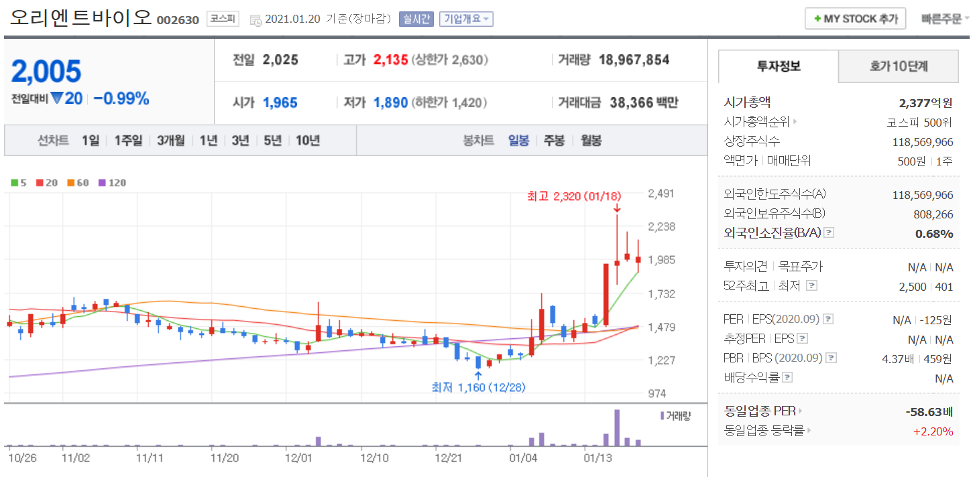The width and height of the screenshot is (975, 477).
Task: Click help icon next to 외국인소진율(B/A)
Action: pos(829,233)
